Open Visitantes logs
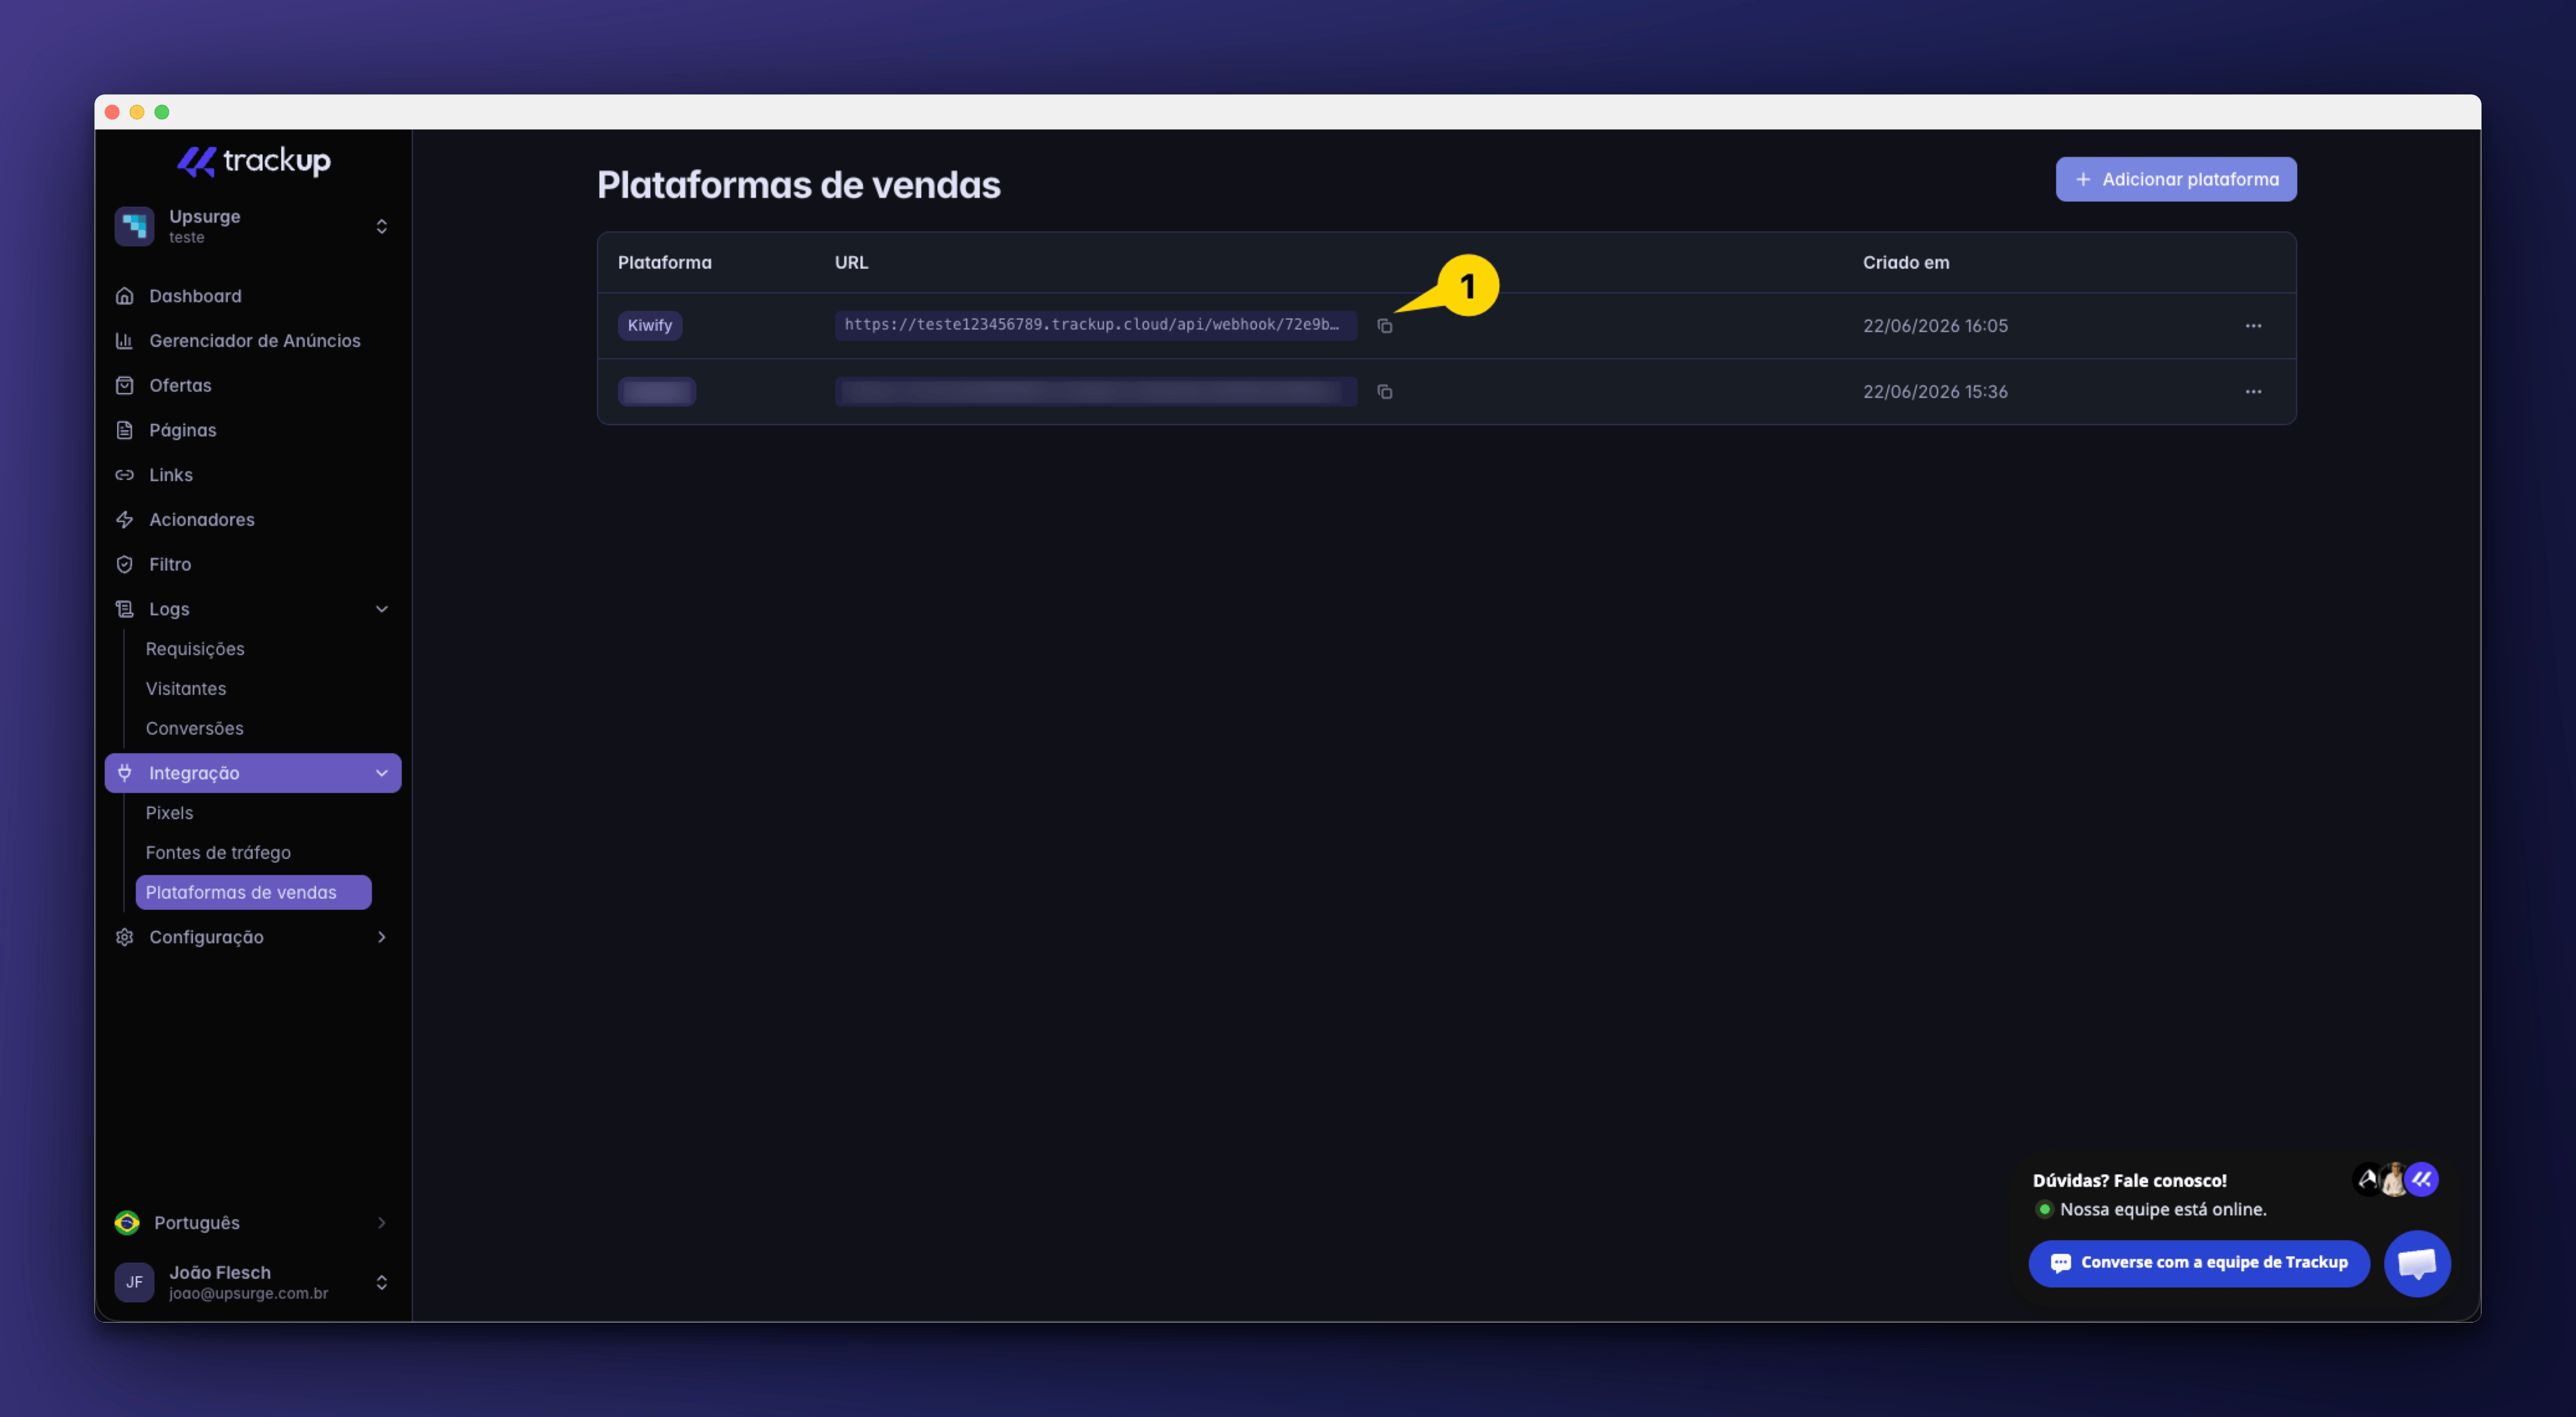The height and width of the screenshot is (1417, 2576). point(185,690)
